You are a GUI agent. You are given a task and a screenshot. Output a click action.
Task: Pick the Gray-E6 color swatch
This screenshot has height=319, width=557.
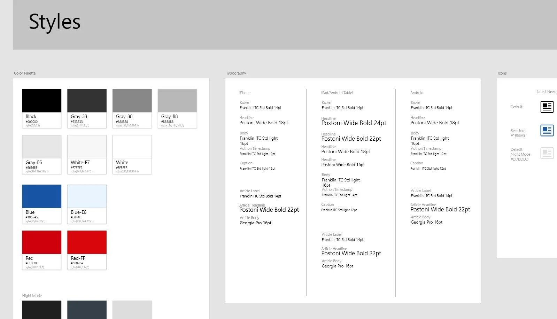42,154
